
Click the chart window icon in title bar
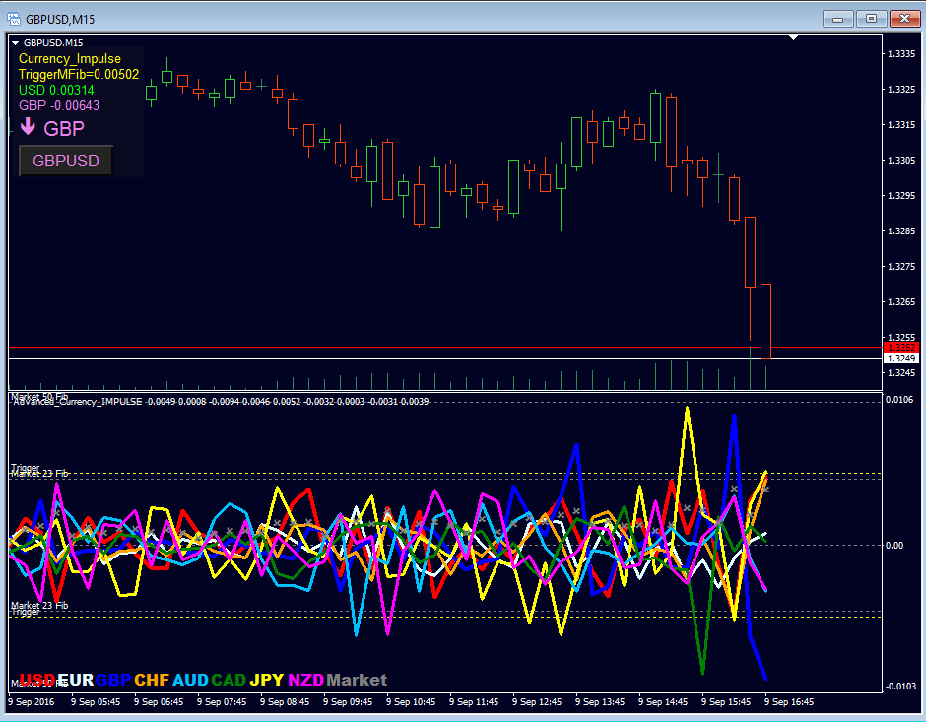(x=13, y=18)
